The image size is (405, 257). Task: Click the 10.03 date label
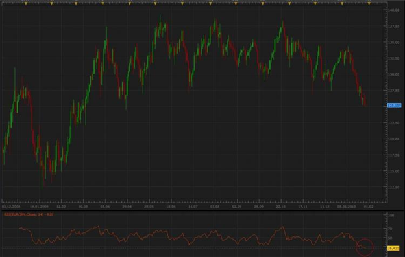pos(83,207)
